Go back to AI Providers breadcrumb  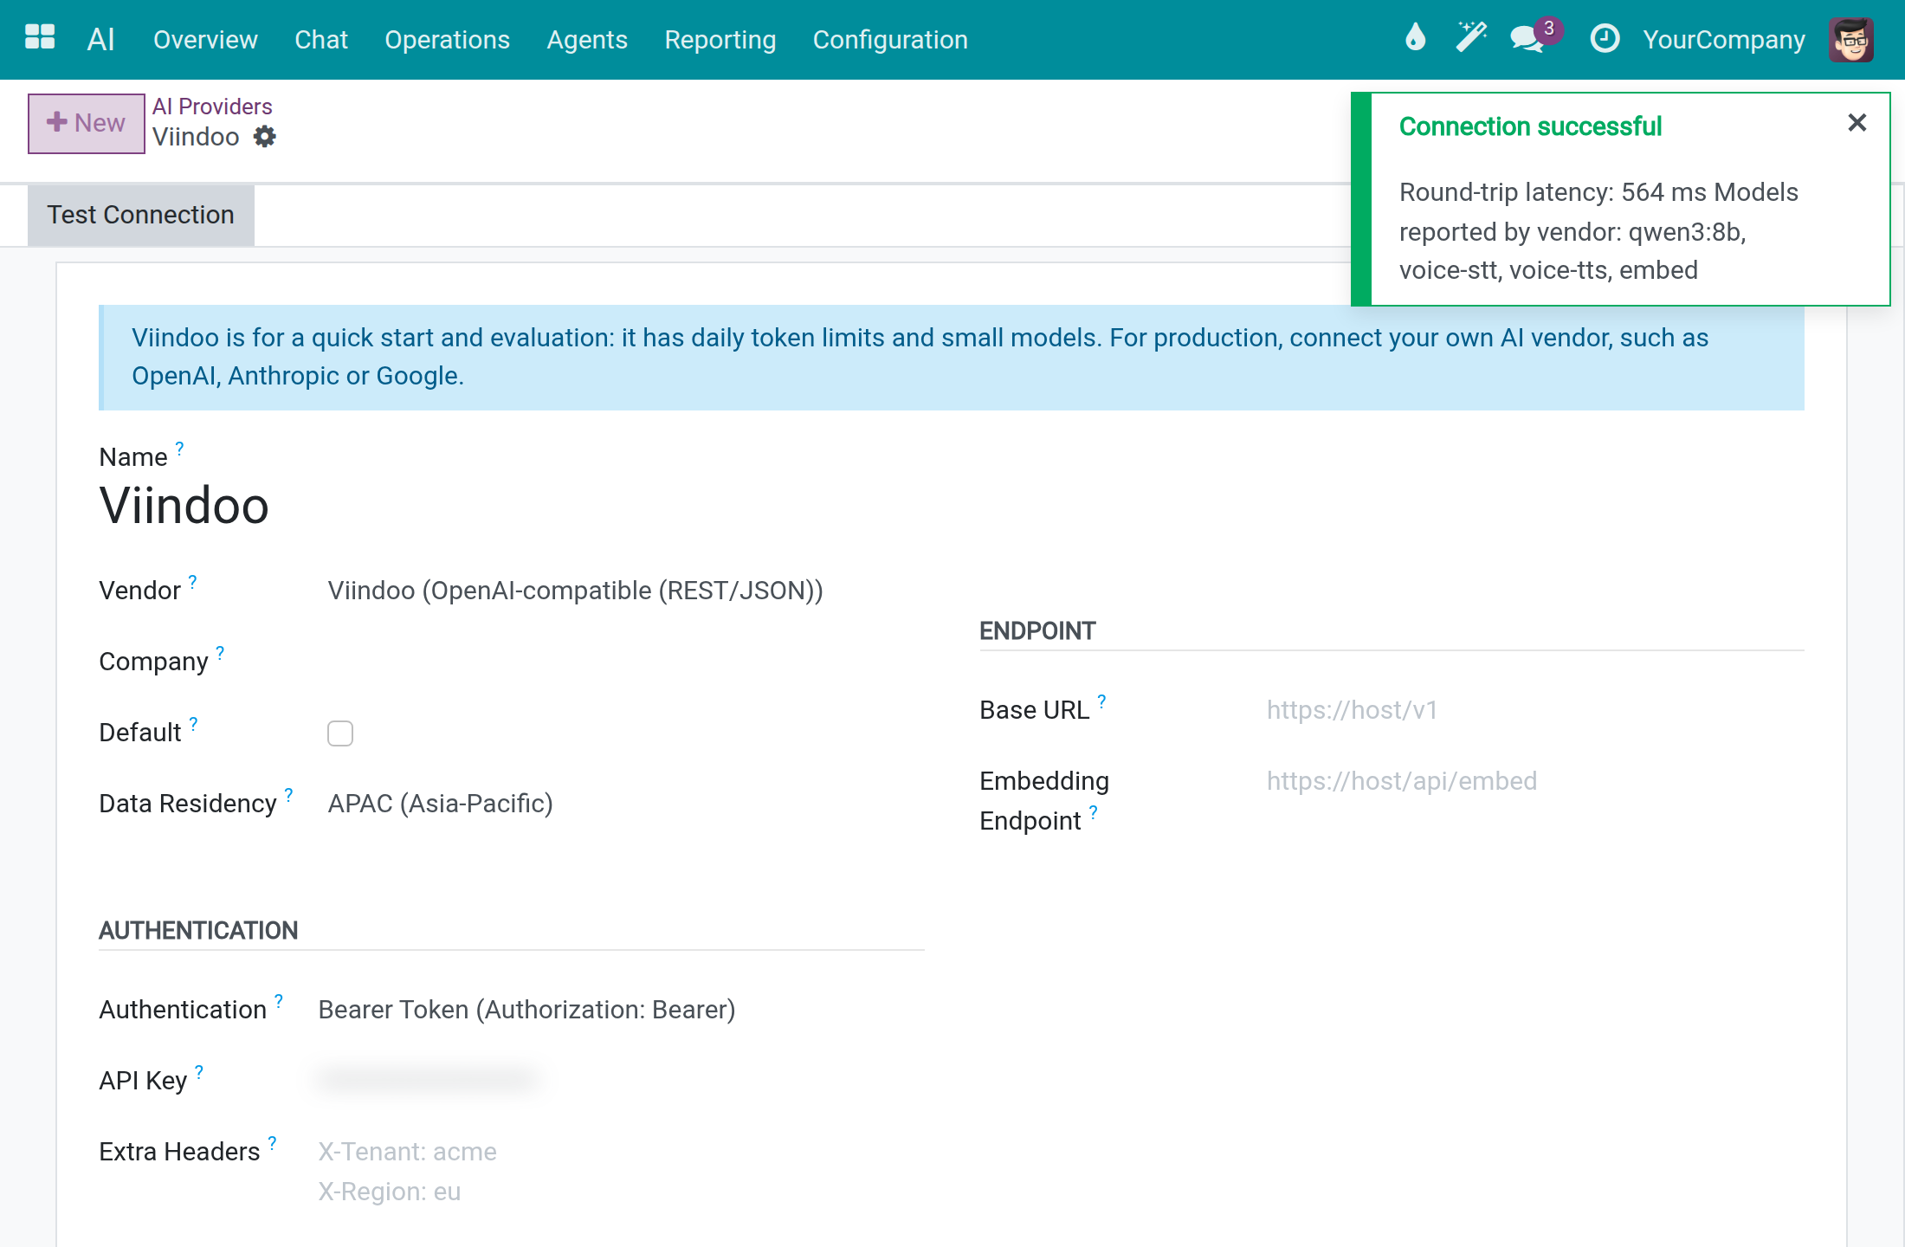[x=212, y=107]
